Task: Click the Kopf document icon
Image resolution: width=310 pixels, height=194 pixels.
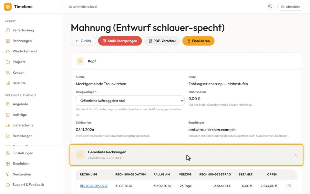Action: pyautogui.click(x=80, y=61)
